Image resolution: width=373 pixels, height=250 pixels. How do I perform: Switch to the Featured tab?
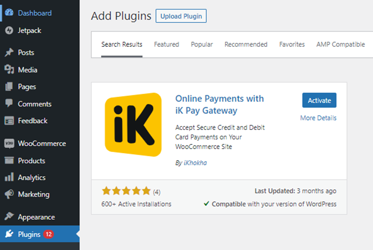(166, 44)
